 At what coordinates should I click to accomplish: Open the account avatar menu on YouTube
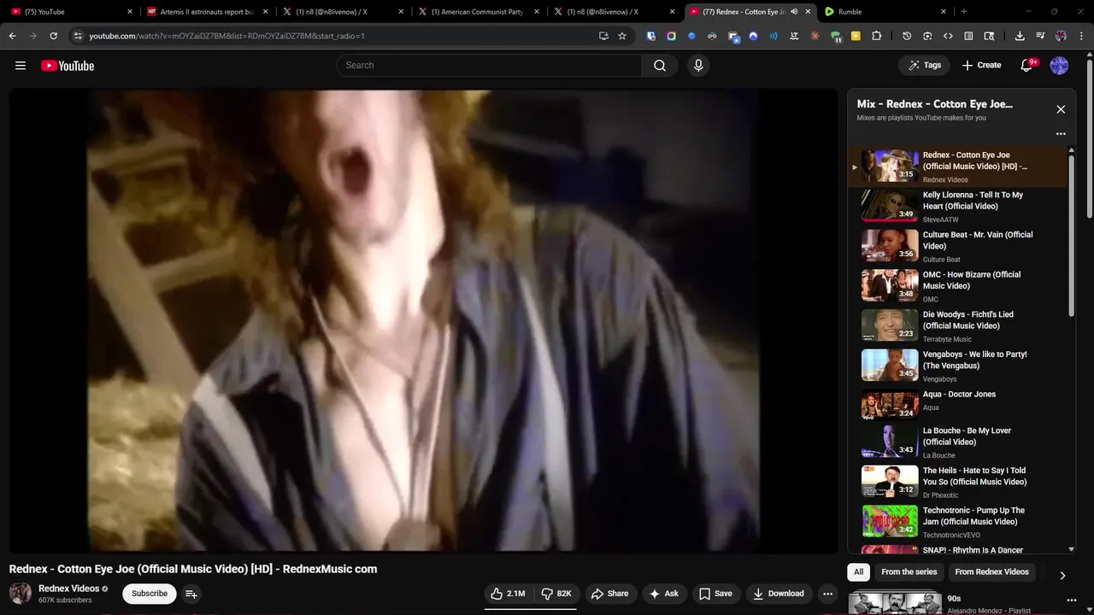[x=1059, y=66]
